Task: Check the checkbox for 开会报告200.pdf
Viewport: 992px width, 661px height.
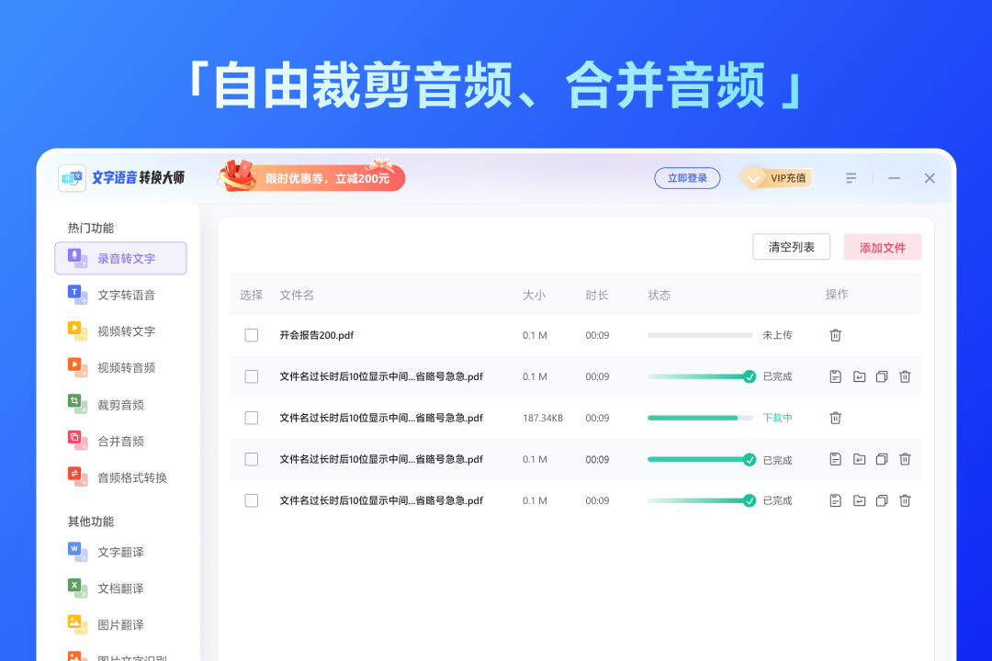Action: click(251, 335)
